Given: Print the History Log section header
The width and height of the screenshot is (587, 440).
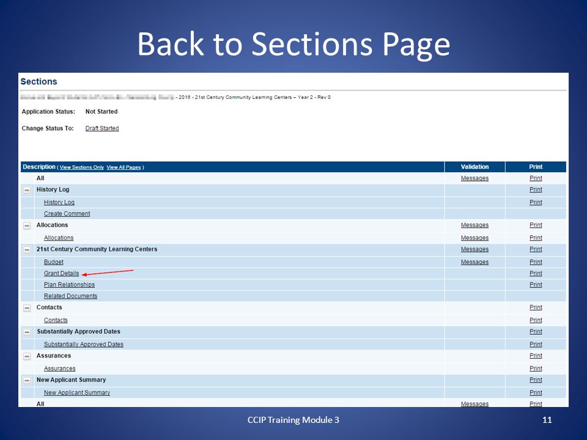Looking at the screenshot, I should click(x=536, y=189).
